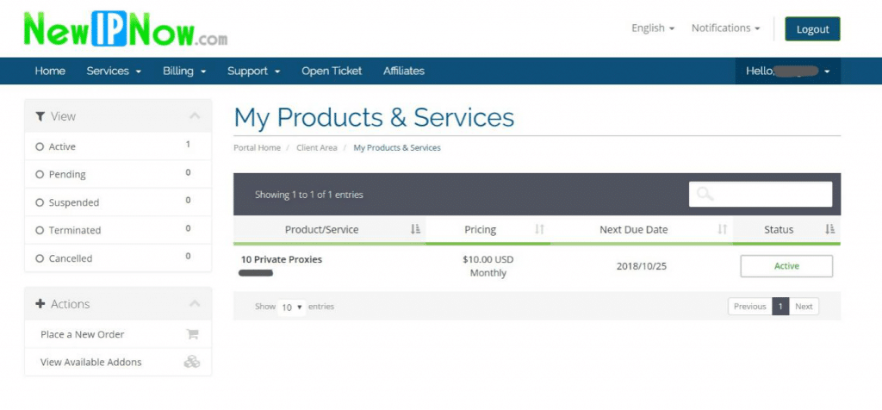Select the Active filter radio
This screenshot has height=410, width=882.
tap(40, 146)
